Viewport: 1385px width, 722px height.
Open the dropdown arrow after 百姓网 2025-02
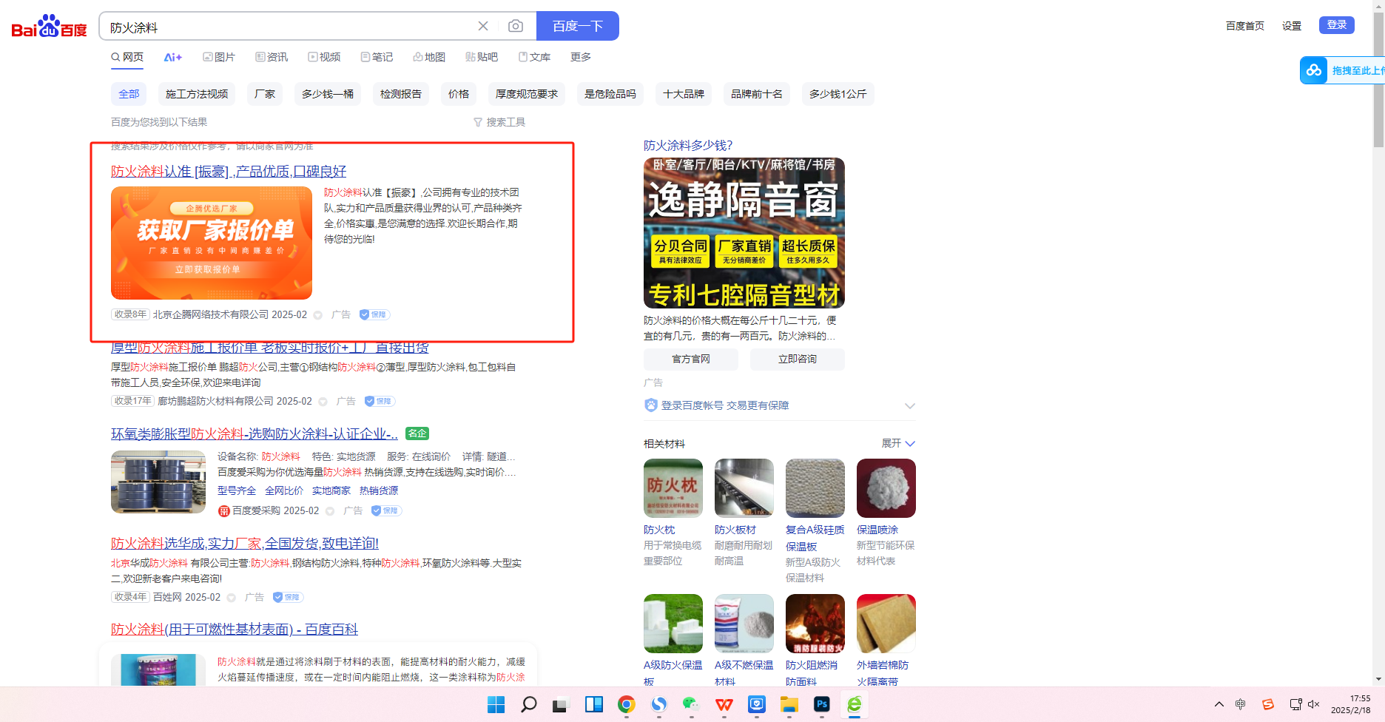point(232,598)
